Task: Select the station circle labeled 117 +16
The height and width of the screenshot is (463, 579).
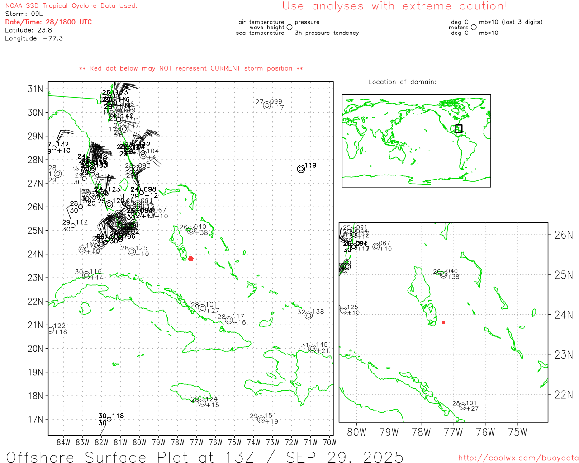Action: coord(229,320)
